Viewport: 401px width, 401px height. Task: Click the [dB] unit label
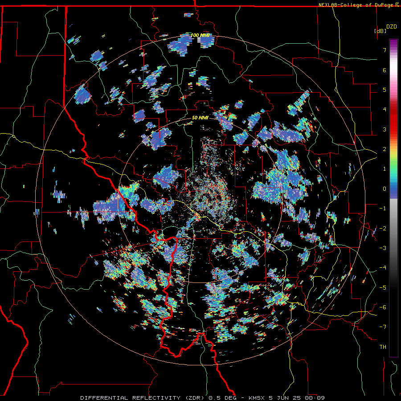(x=380, y=31)
